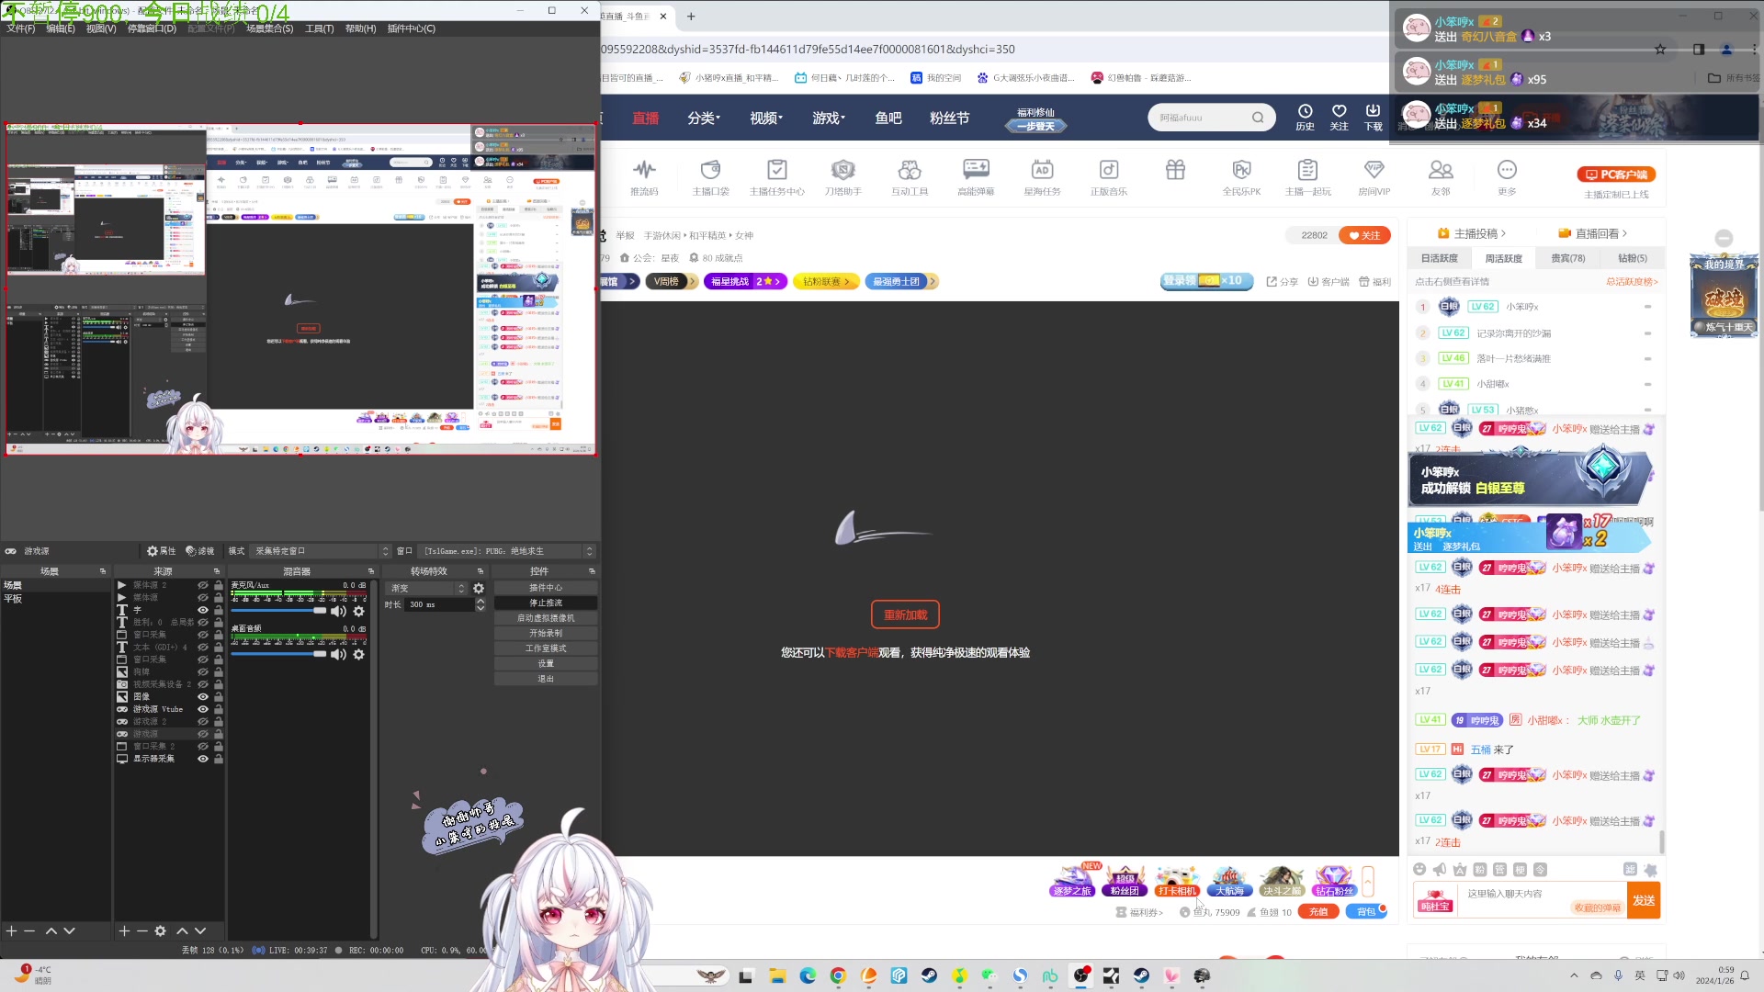
Task: Open the 正版音乐 music icon
Action: tap(1109, 170)
